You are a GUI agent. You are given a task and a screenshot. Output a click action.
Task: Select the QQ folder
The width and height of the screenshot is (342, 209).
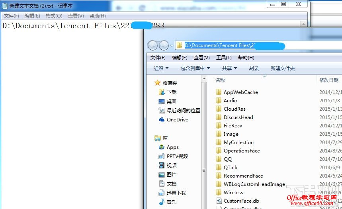click(227, 159)
